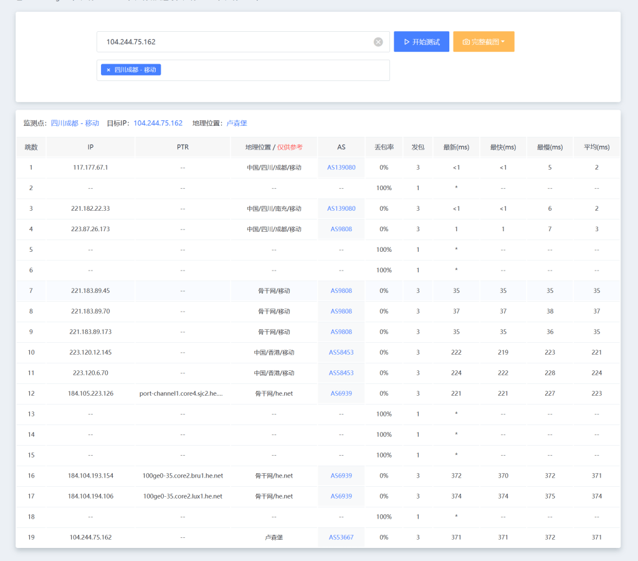Select IP cell 117.177.67.1
The height and width of the screenshot is (561, 638).
tap(90, 167)
